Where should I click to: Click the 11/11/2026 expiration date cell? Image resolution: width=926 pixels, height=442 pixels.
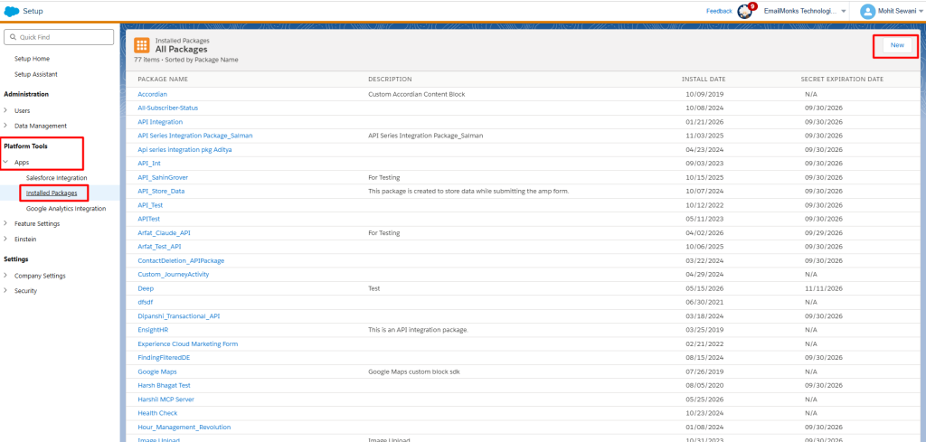(823, 288)
